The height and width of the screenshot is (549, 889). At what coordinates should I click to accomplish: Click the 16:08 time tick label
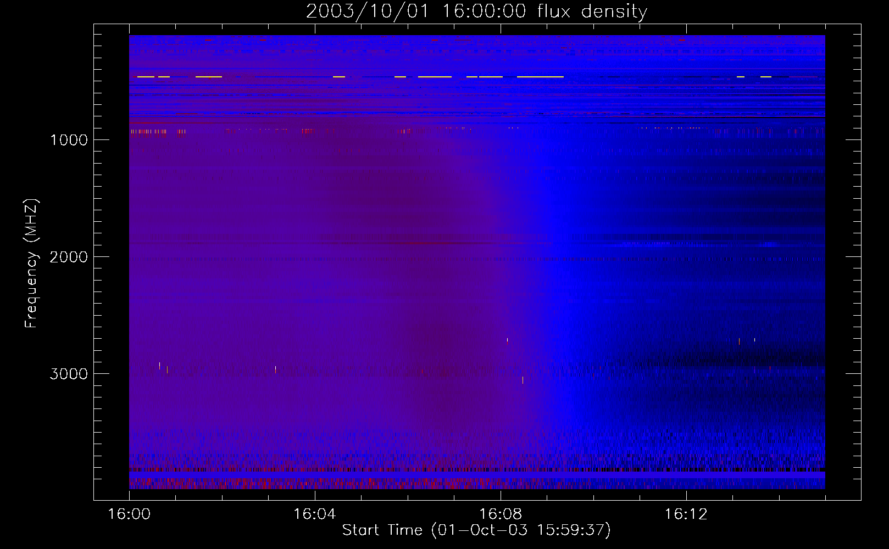[x=501, y=514]
